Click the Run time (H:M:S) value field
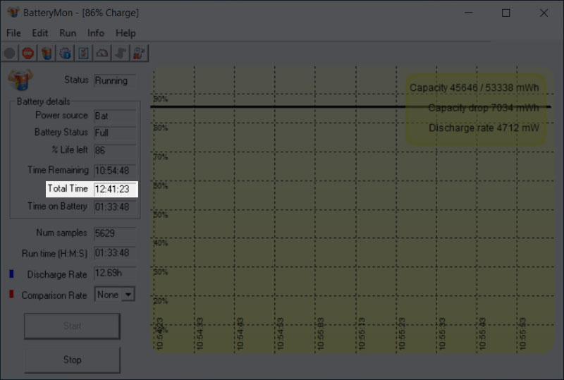This screenshot has width=564, height=380. pyautogui.click(x=115, y=253)
